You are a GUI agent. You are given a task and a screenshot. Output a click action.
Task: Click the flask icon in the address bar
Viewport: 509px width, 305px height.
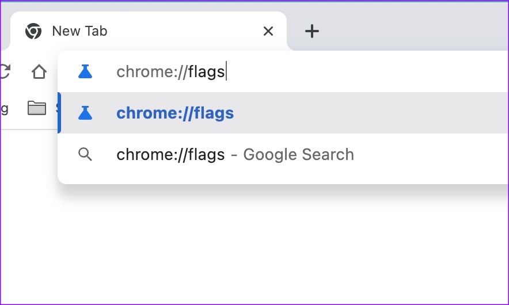coord(85,71)
